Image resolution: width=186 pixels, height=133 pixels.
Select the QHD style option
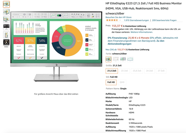click(122, 82)
